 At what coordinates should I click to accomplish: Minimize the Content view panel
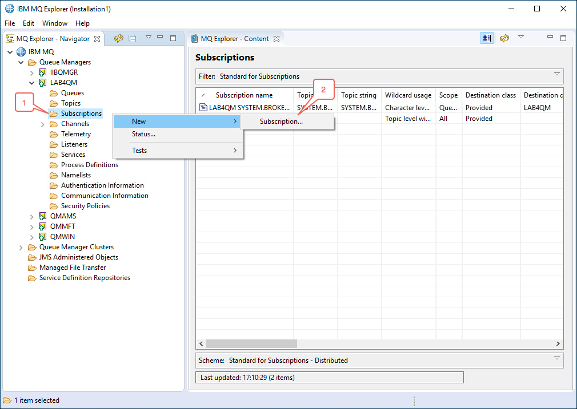point(550,37)
